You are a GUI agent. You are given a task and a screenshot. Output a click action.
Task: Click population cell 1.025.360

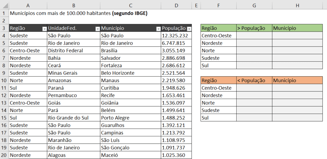[x=176, y=155]
